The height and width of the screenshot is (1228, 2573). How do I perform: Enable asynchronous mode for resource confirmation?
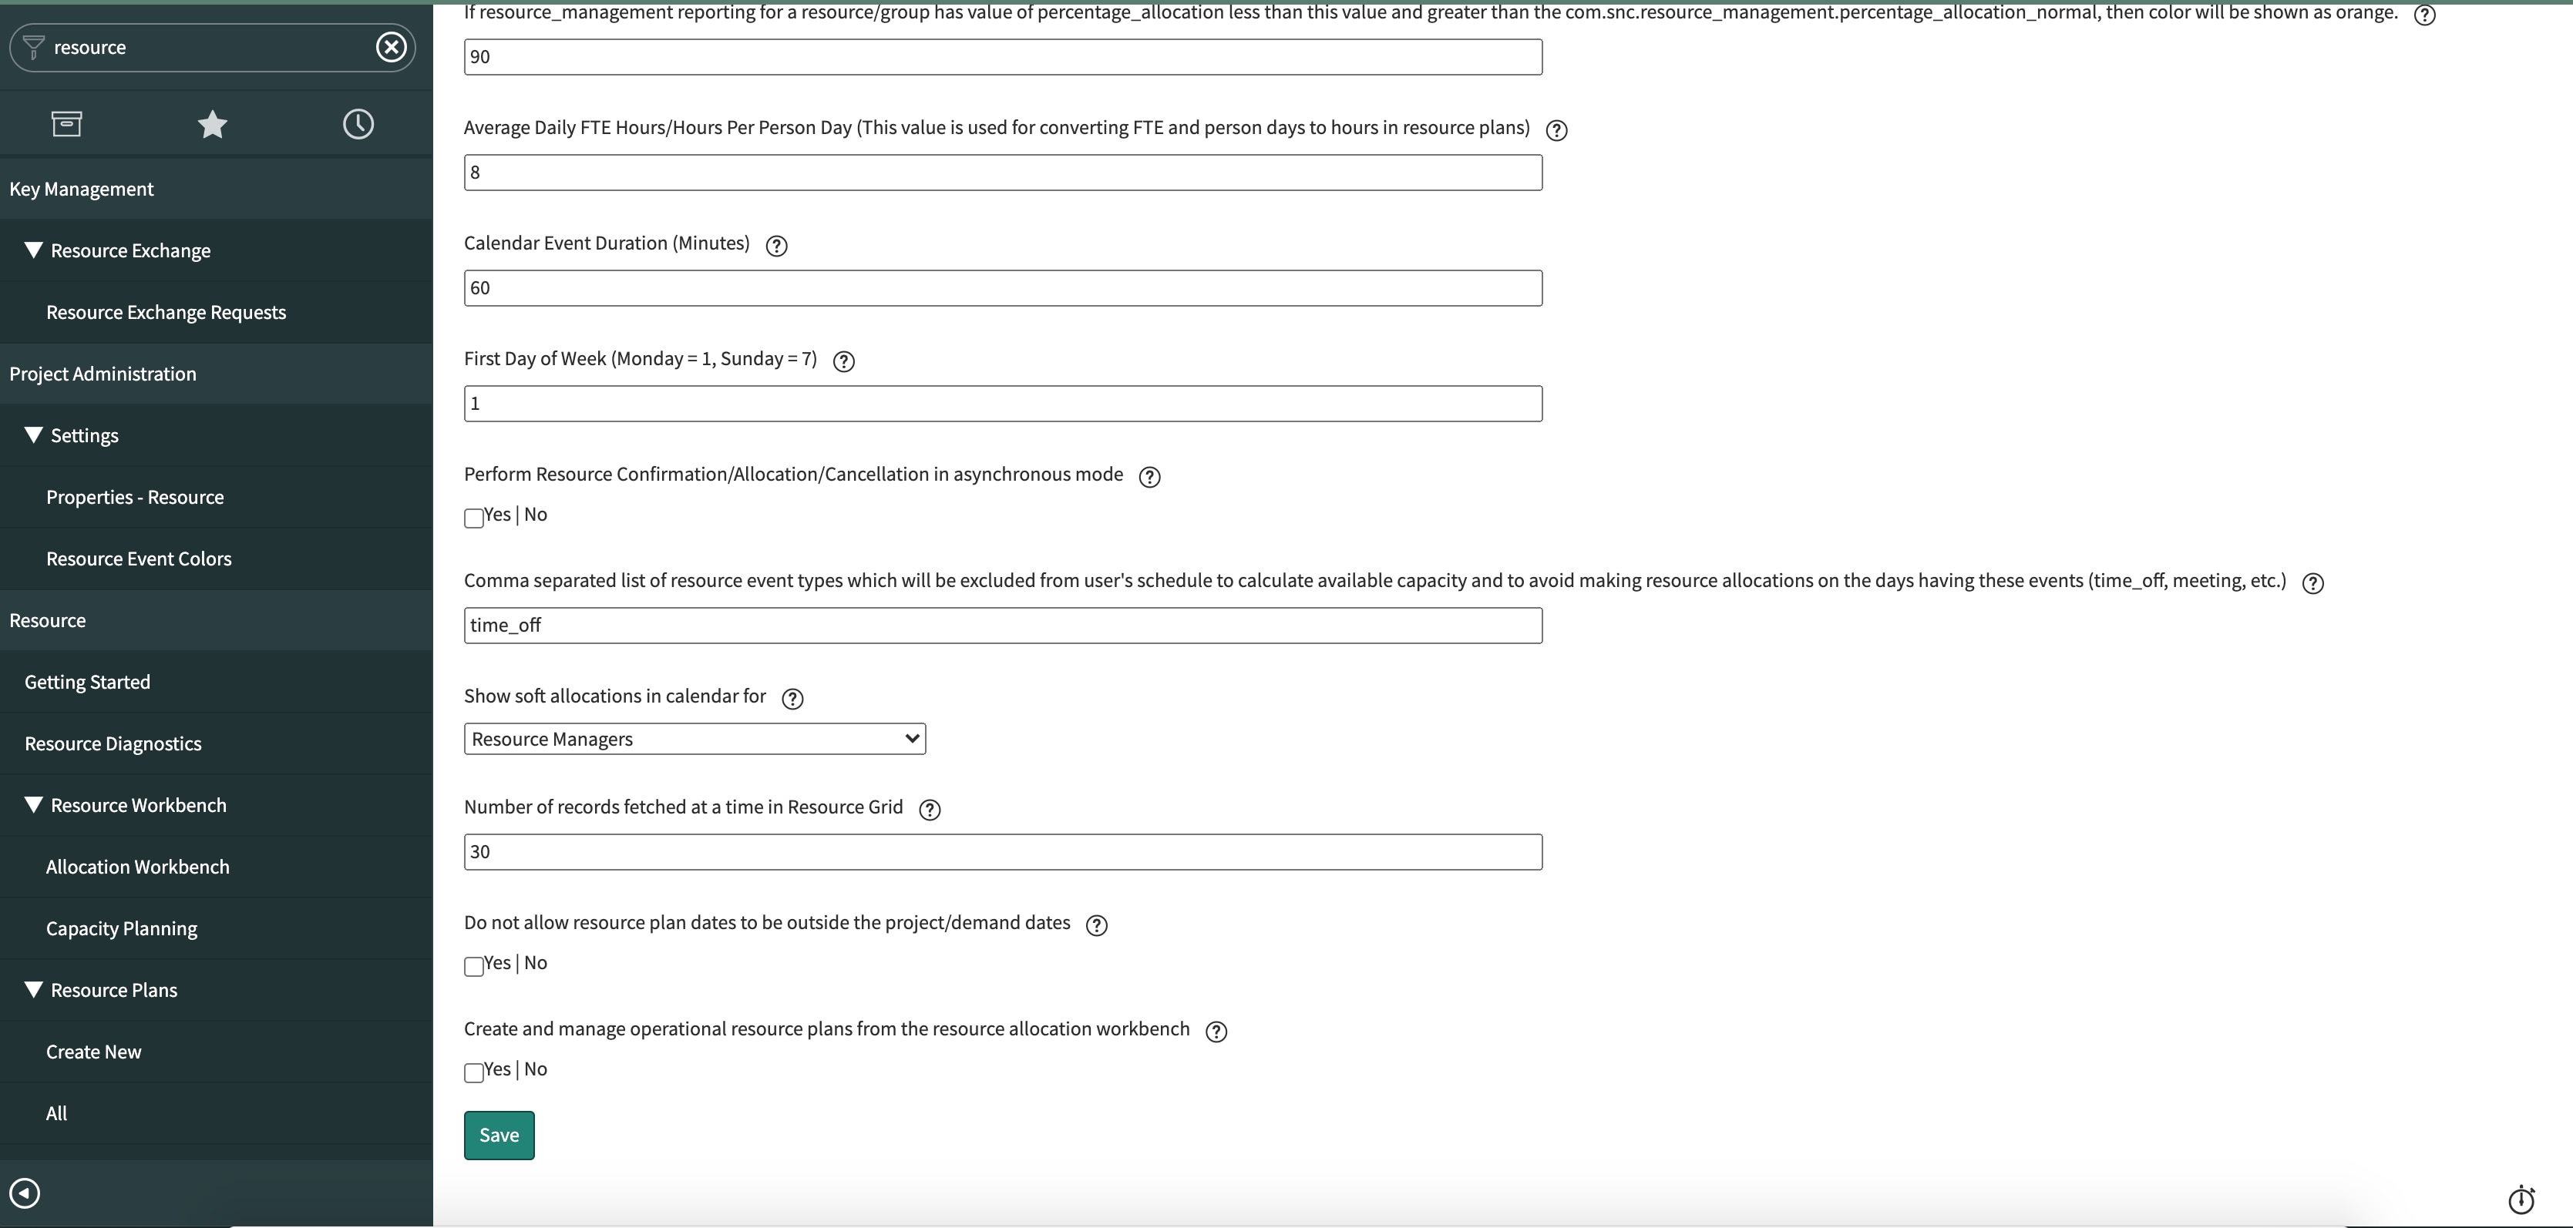point(475,517)
